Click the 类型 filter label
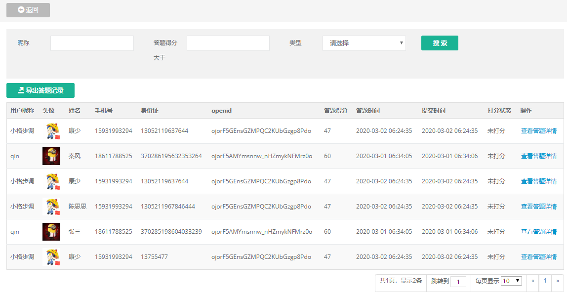 (295, 42)
